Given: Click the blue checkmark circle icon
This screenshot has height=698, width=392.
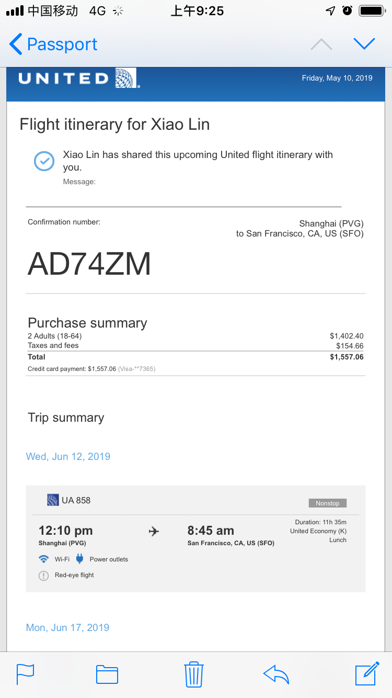Looking at the screenshot, I should point(44,161).
